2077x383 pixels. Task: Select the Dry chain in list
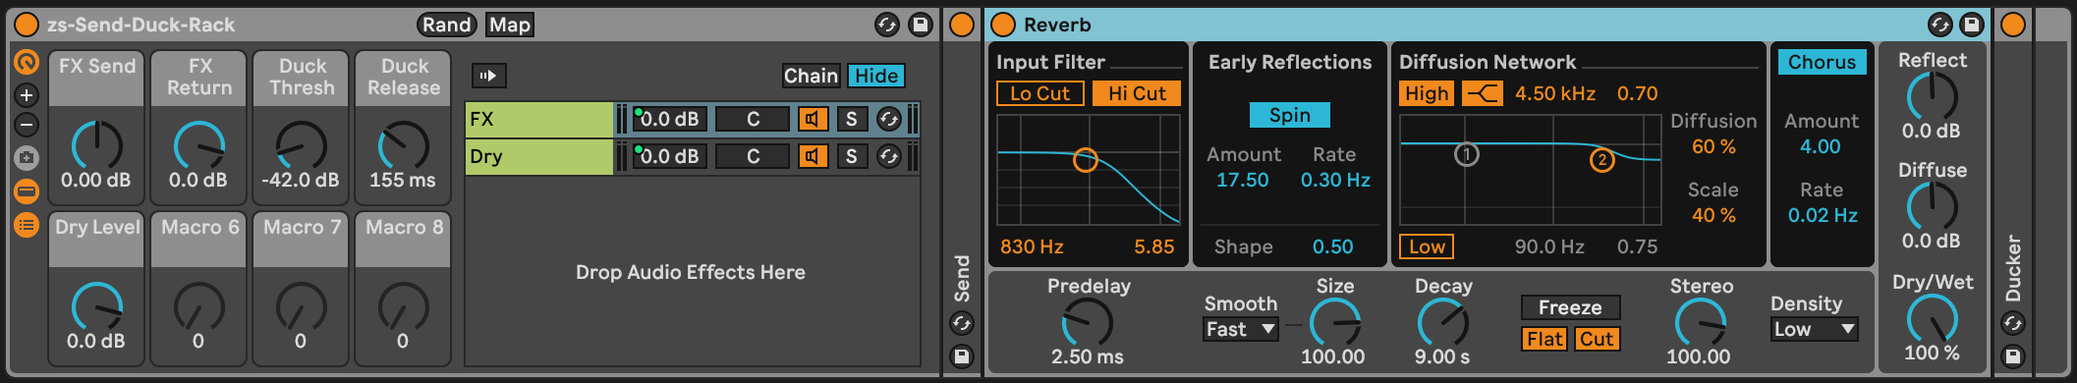[x=539, y=156]
